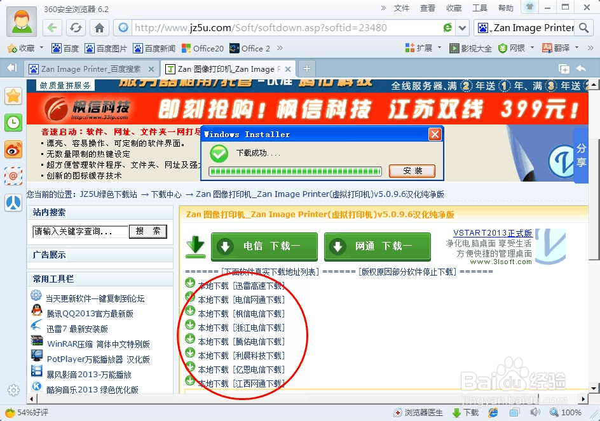Screen dimensions: 600x421
Task: Click the skin shirt icon in title bar
Action: [x=529, y=7]
